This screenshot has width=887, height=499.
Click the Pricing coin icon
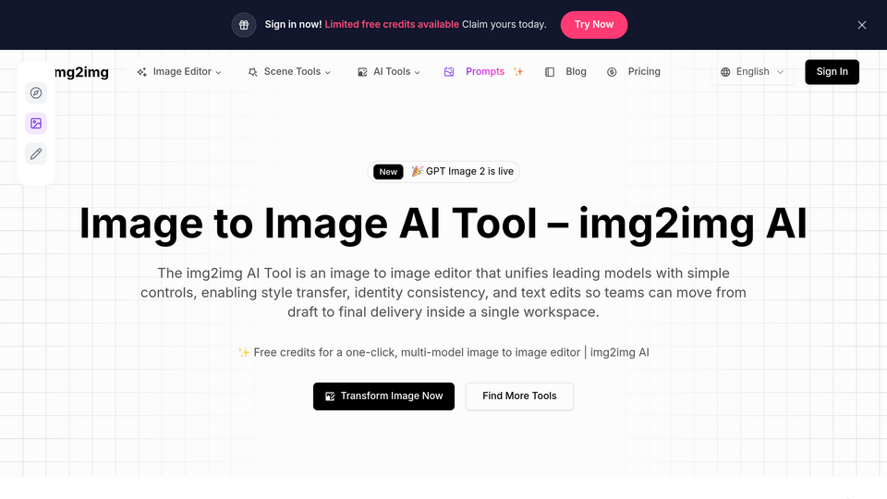[612, 72]
